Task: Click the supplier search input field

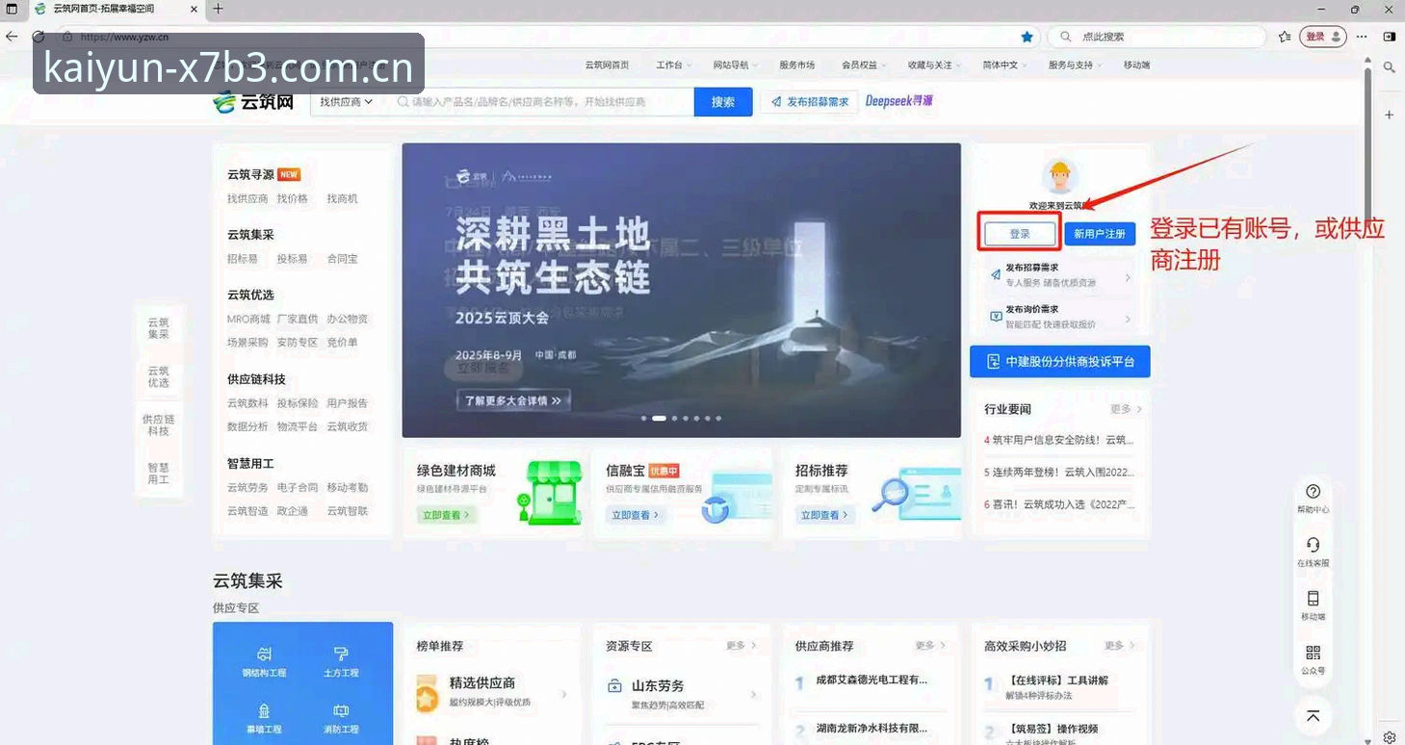Action: 540,102
